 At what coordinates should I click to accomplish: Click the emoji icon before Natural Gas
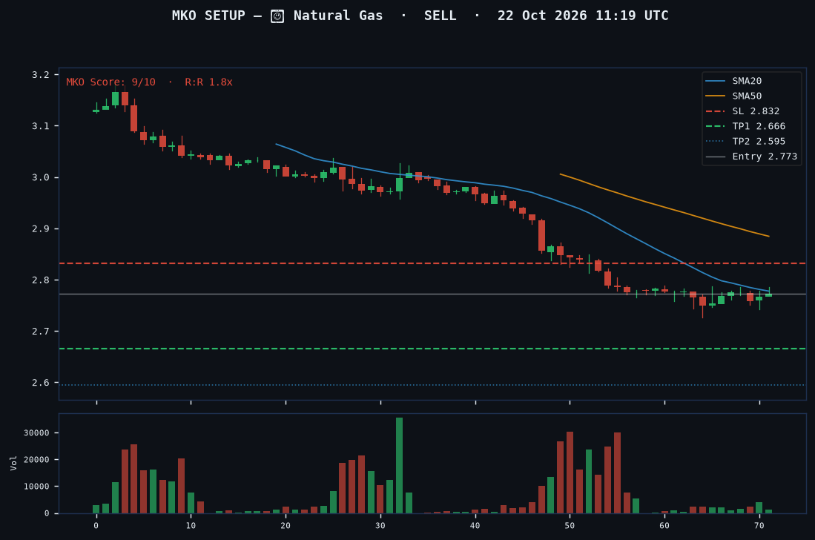277,16
